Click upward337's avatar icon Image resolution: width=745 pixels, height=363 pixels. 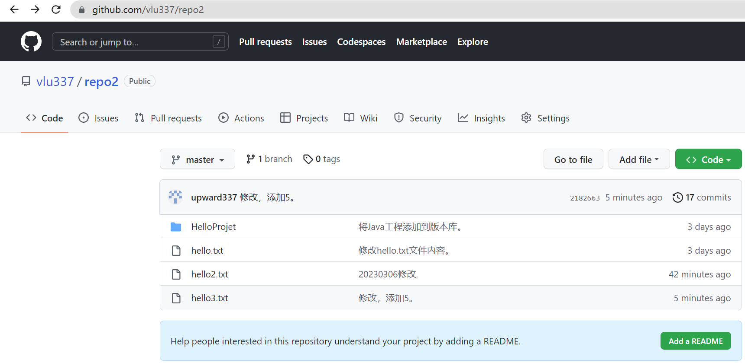[x=175, y=197]
